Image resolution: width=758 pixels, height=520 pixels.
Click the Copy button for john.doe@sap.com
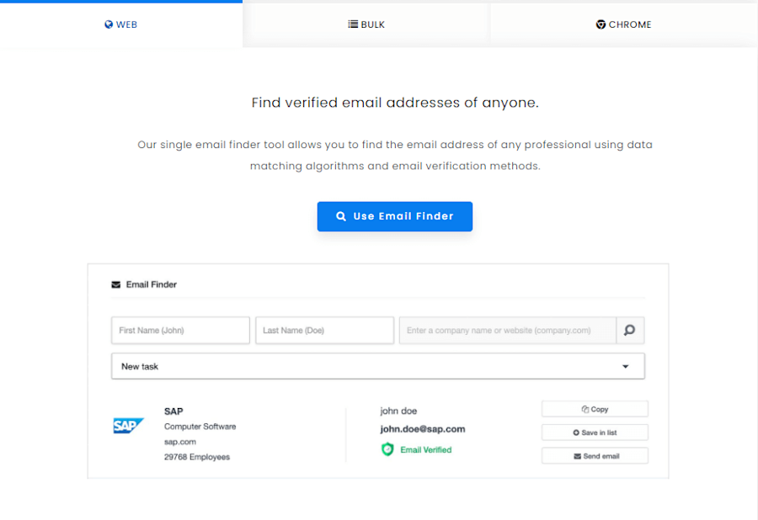click(595, 408)
